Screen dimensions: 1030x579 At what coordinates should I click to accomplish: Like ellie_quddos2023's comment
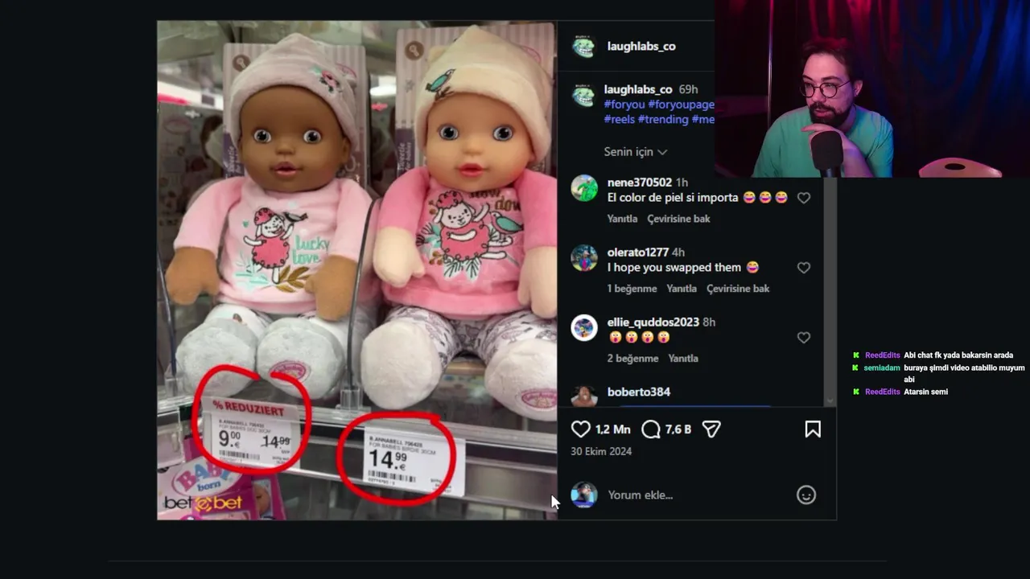[803, 338]
